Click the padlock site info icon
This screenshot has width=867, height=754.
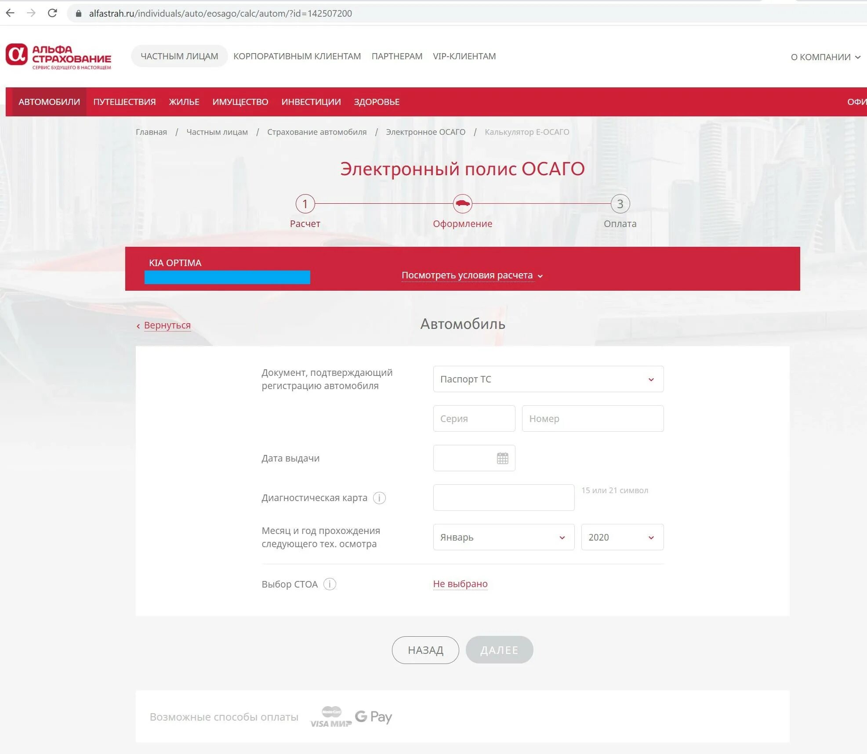point(79,14)
